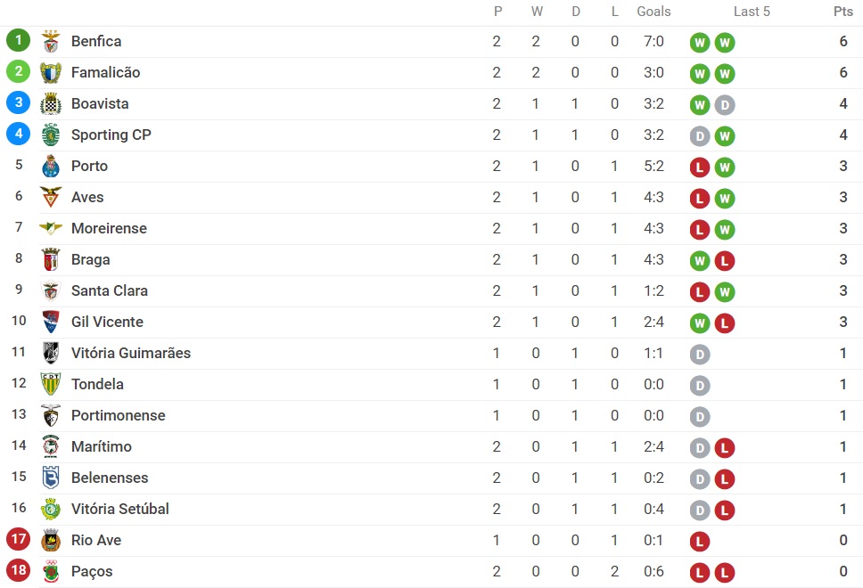Click the Famalicão club crest icon

pos(51,72)
